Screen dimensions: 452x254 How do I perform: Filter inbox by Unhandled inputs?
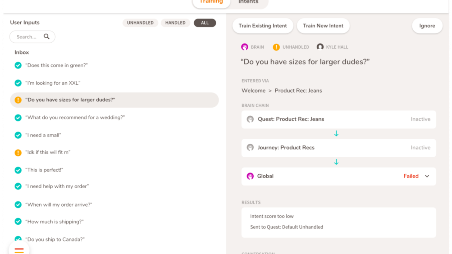(x=140, y=23)
